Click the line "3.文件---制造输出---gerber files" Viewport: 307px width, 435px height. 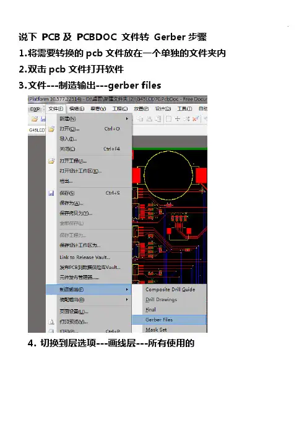click(90, 85)
